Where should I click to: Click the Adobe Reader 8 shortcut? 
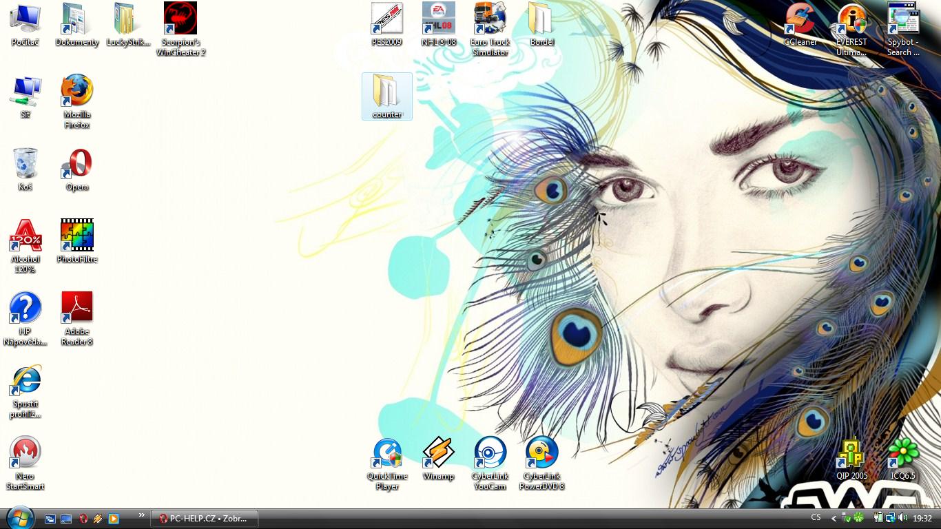coord(76,309)
